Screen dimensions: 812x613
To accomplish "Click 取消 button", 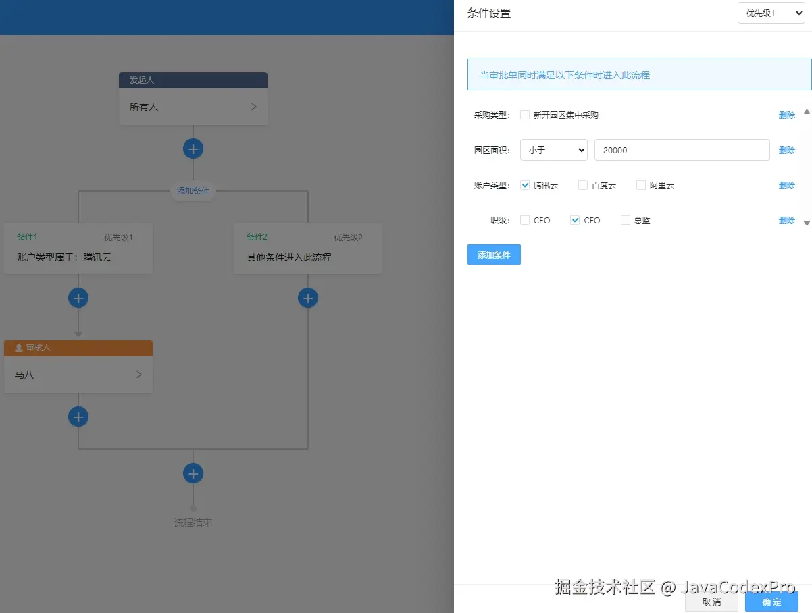I will click(x=711, y=602).
